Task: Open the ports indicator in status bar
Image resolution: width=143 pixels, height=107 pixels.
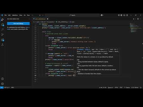Action: [13, 87]
